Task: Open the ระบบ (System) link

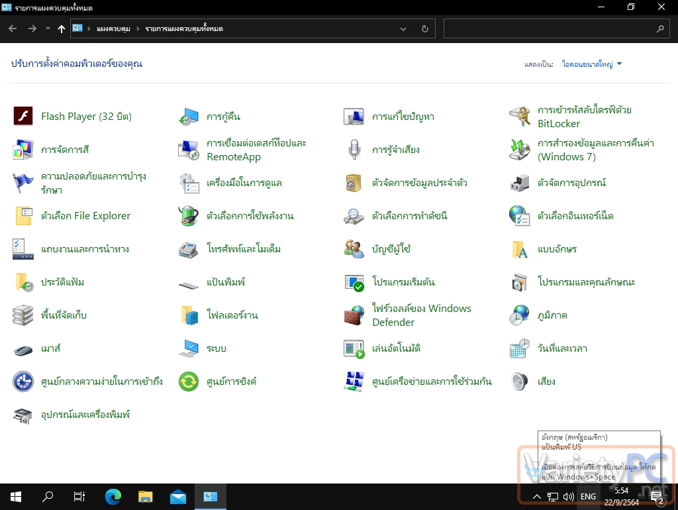Action: click(217, 348)
